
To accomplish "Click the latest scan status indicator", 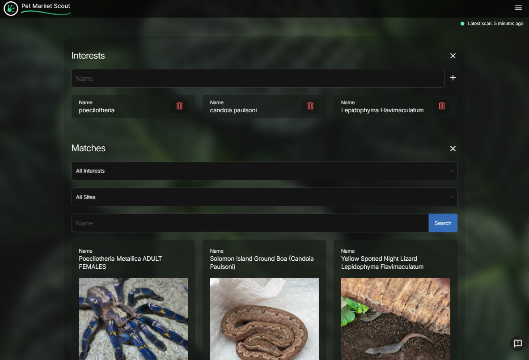I will (x=492, y=24).
